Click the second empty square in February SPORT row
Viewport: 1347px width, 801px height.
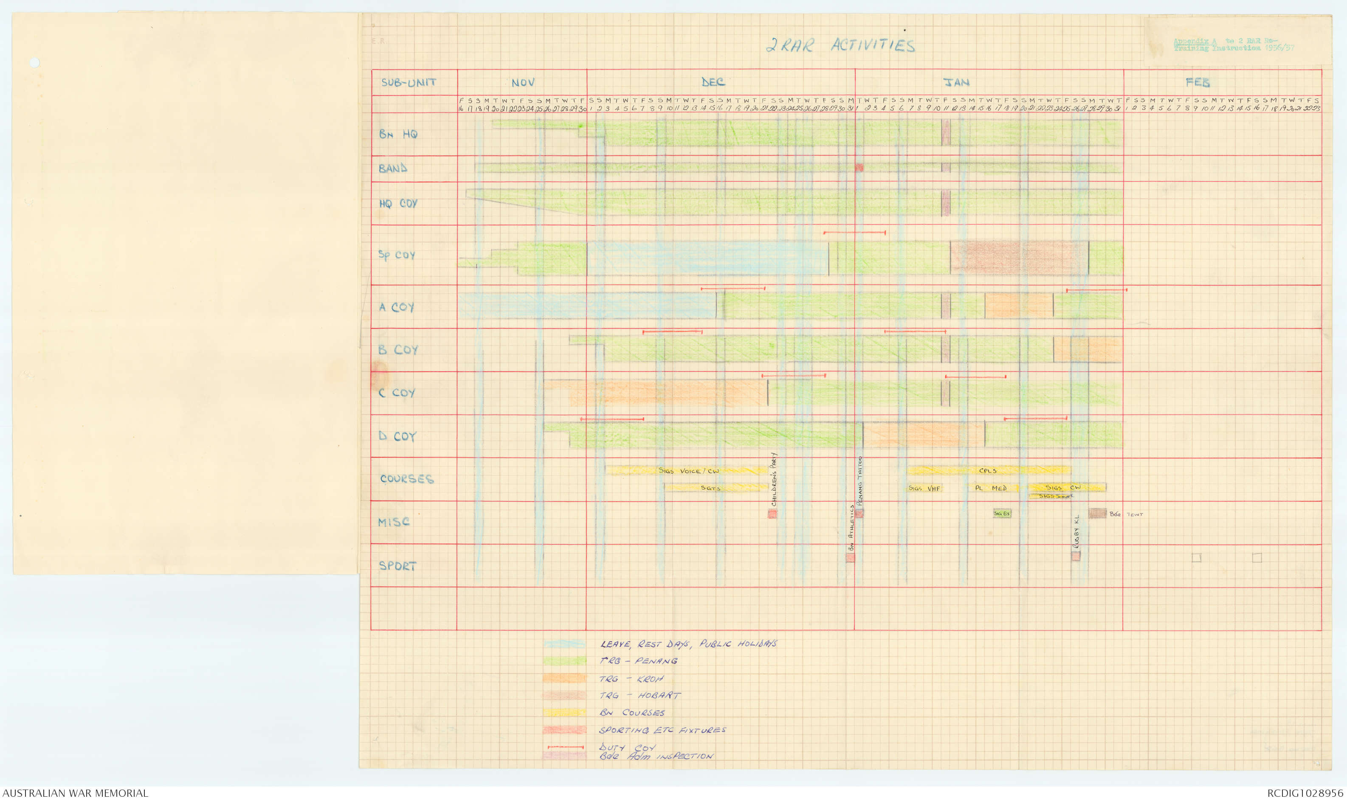(1257, 558)
